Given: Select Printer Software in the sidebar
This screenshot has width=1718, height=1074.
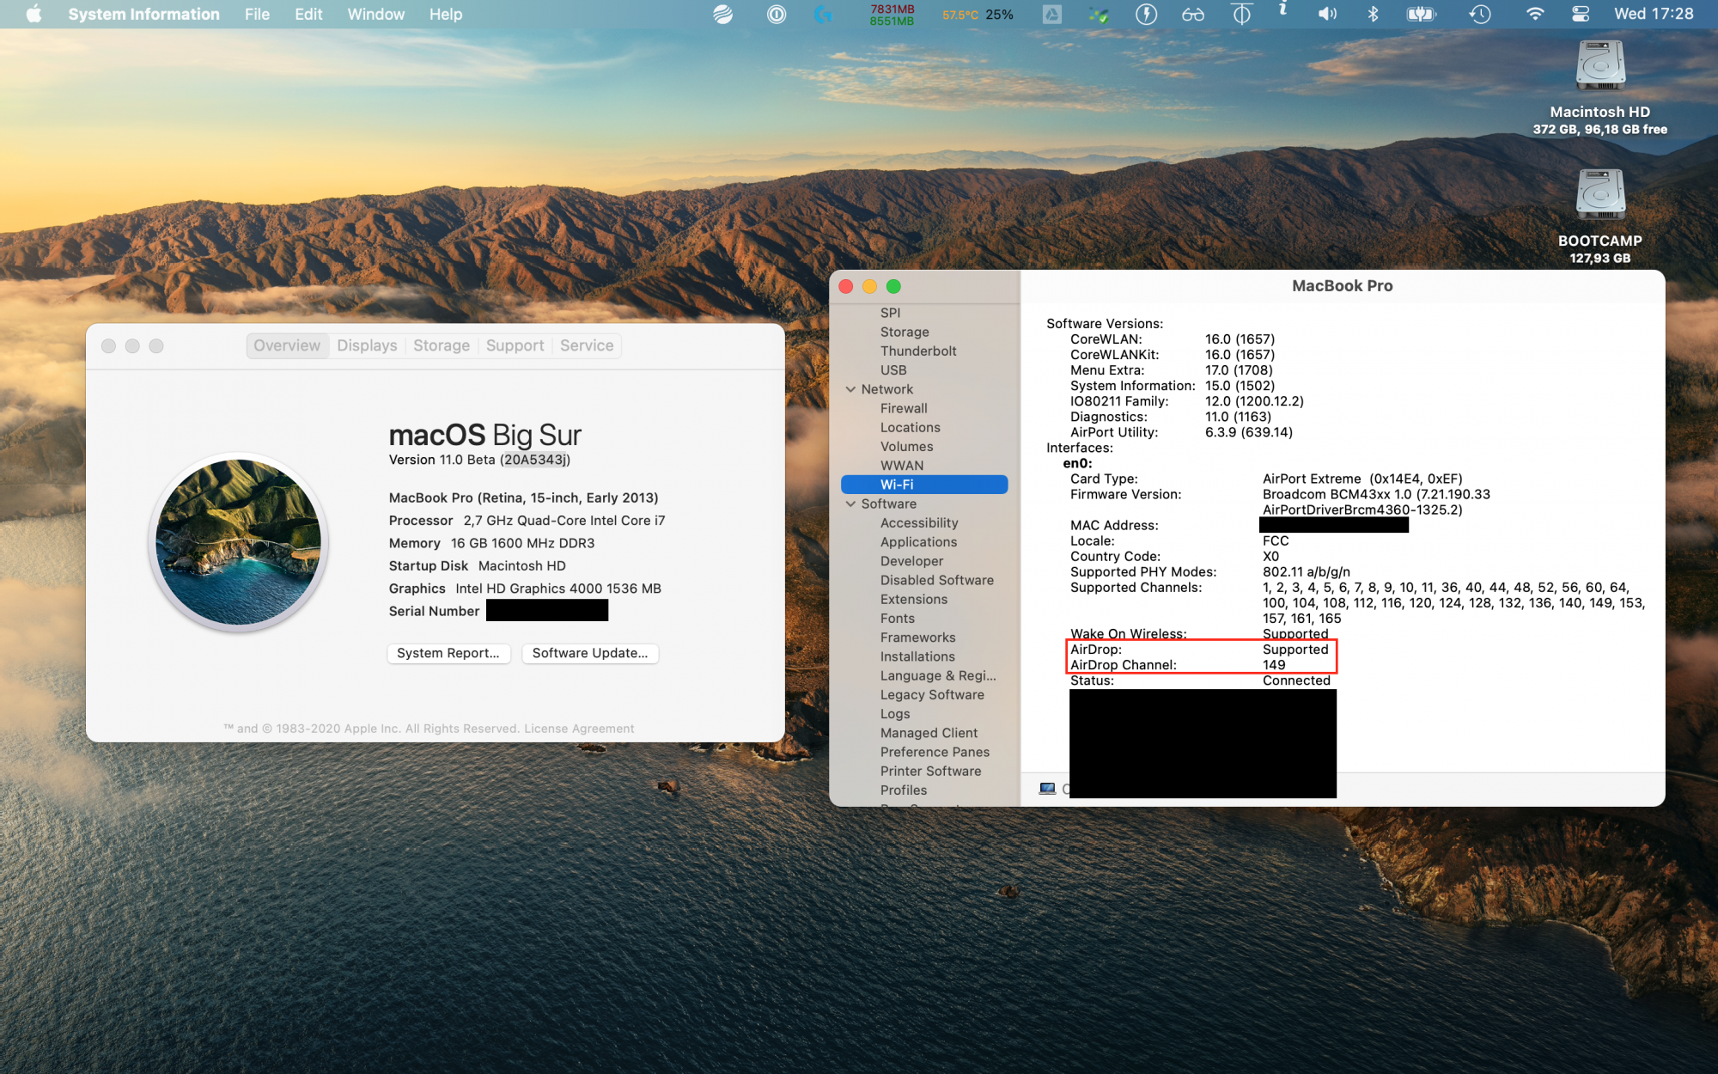Looking at the screenshot, I should 930,772.
